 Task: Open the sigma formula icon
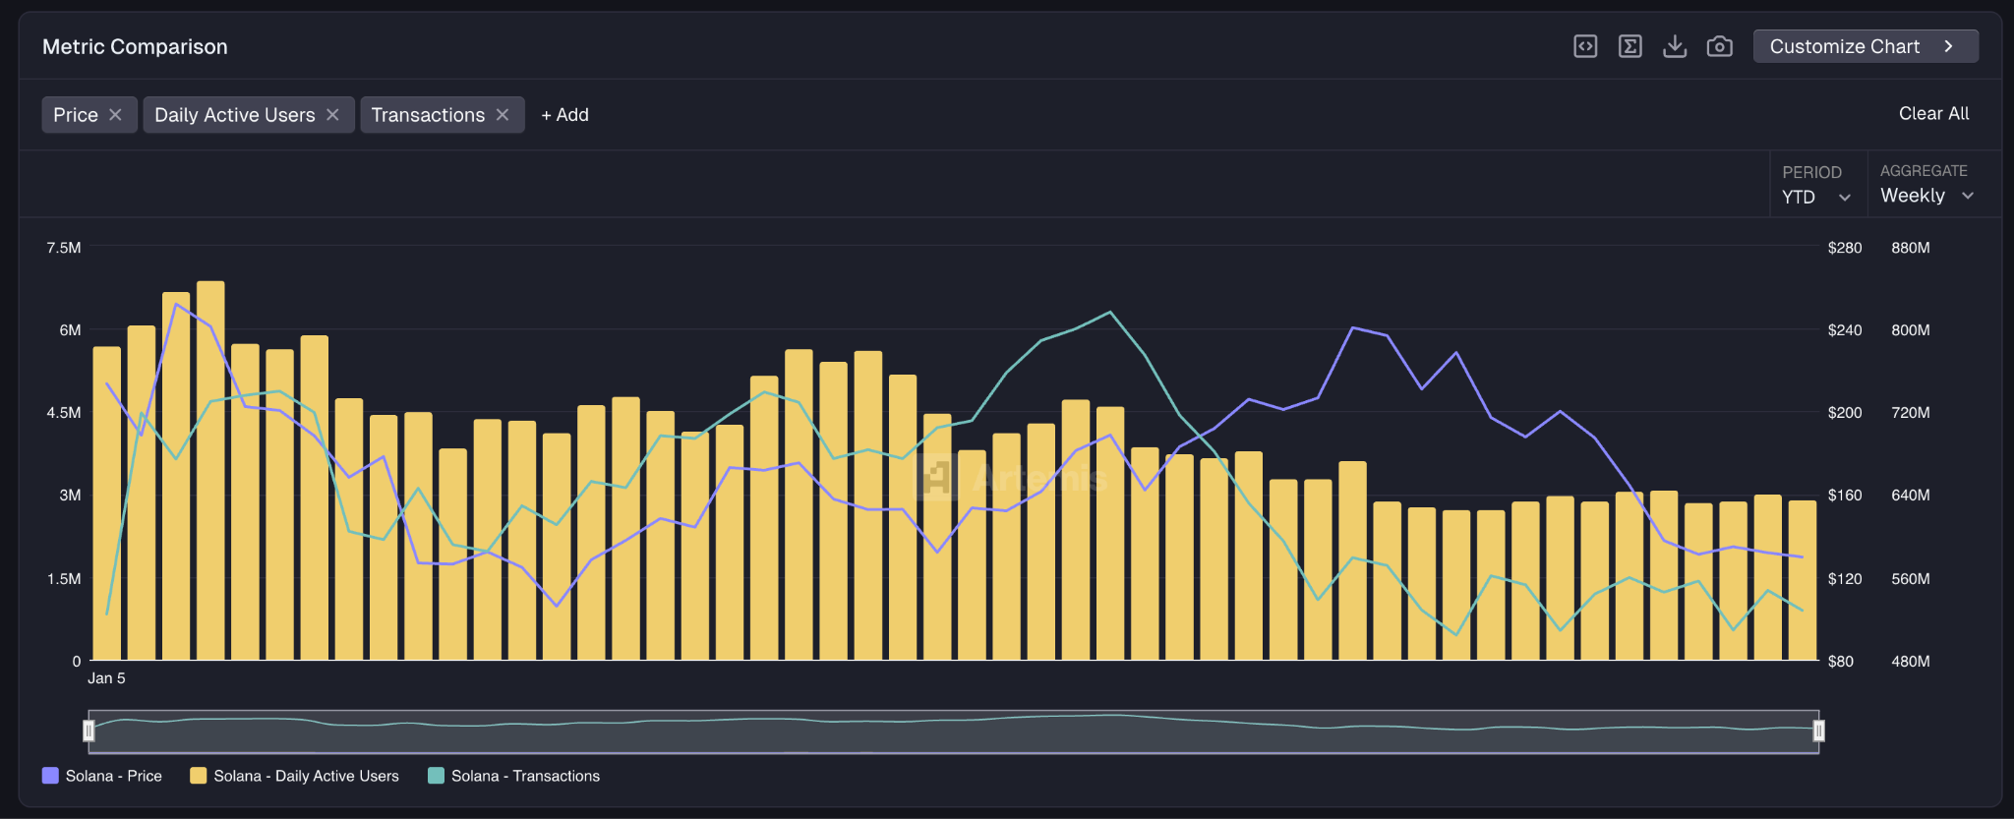click(x=1629, y=46)
